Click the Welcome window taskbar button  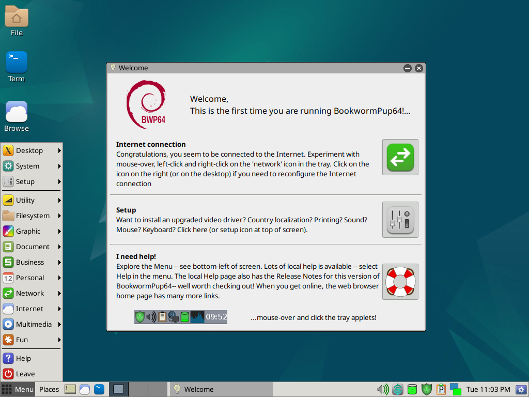tap(221, 389)
